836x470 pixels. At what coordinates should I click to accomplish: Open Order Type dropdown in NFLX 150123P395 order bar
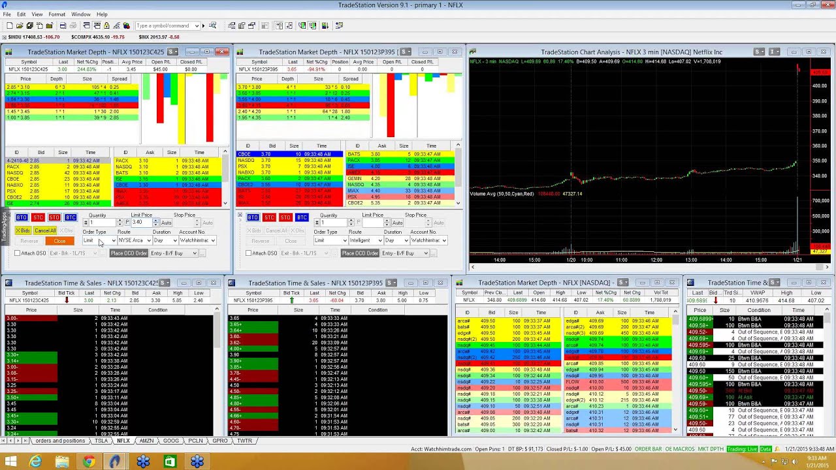click(345, 240)
